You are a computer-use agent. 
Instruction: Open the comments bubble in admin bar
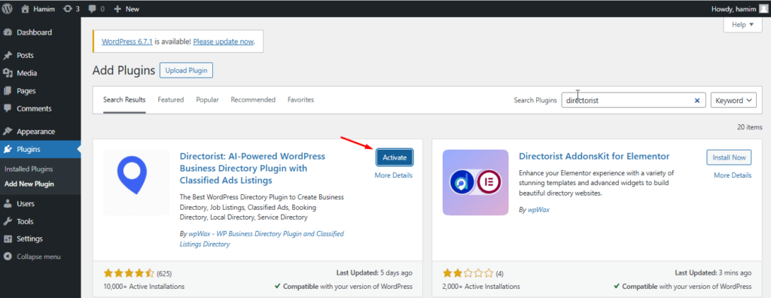pyautogui.click(x=96, y=9)
